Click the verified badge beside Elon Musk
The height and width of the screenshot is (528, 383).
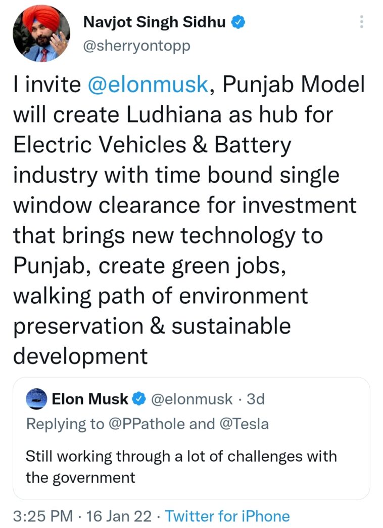(139, 399)
